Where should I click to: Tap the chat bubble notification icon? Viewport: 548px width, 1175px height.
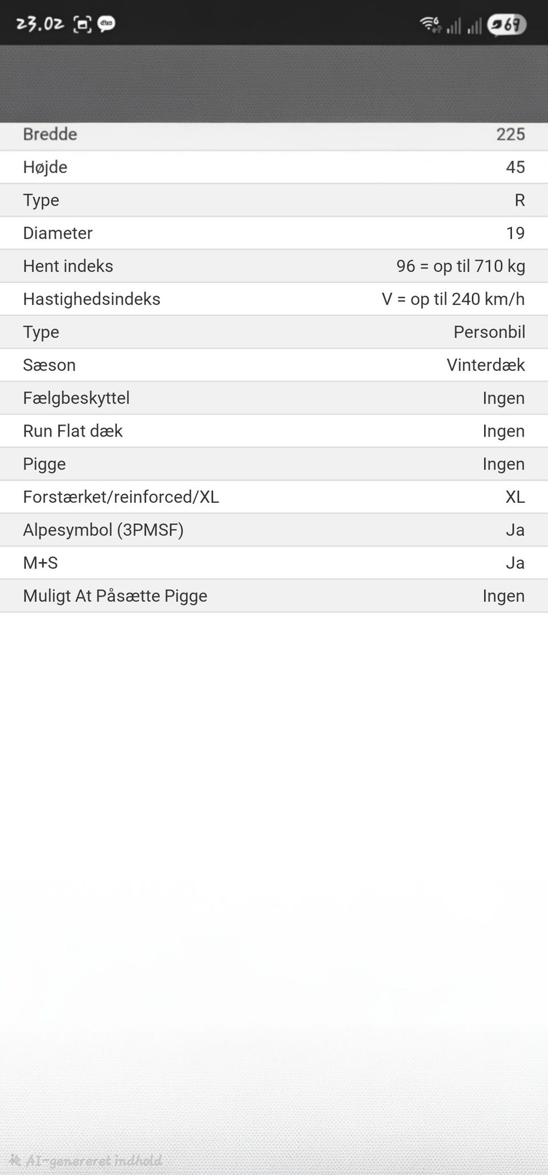(x=107, y=24)
